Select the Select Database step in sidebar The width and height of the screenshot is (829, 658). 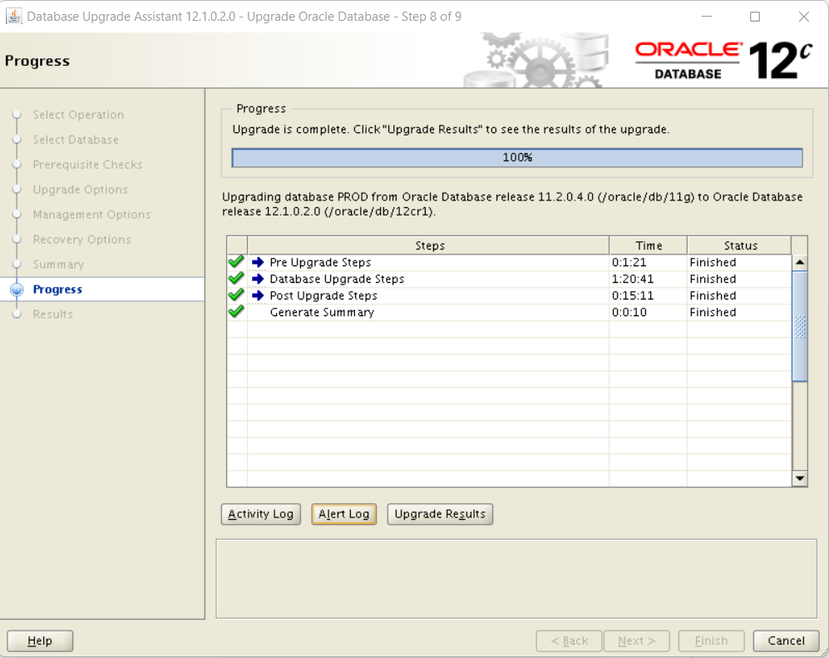coord(76,140)
